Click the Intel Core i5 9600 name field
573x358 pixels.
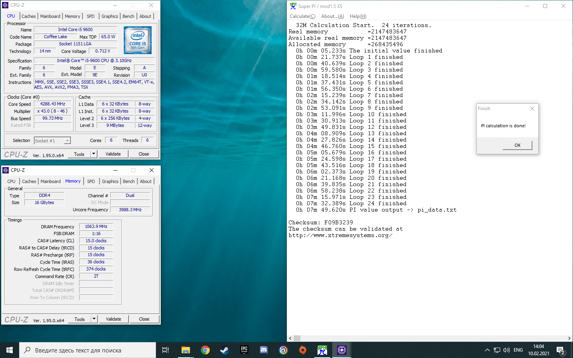[x=75, y=29]
